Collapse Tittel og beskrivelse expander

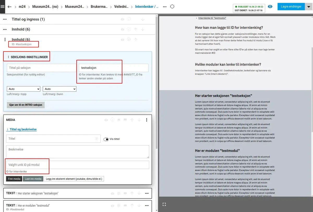[x=21, y=129]
